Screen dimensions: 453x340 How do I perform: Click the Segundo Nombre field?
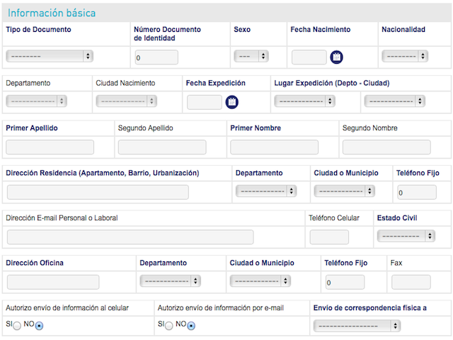(386, 147)
